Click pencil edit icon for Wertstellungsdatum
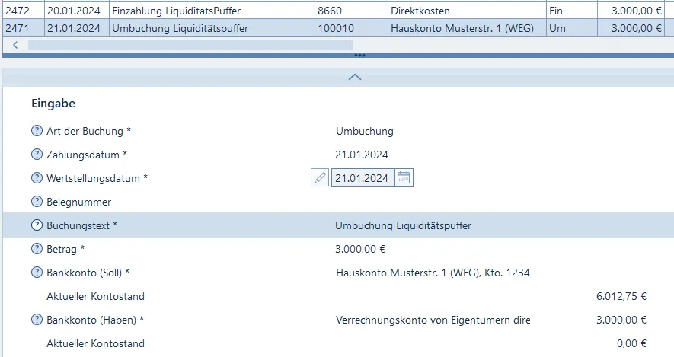The width and height of the screenshot is (674, 357). click(320, 178)
